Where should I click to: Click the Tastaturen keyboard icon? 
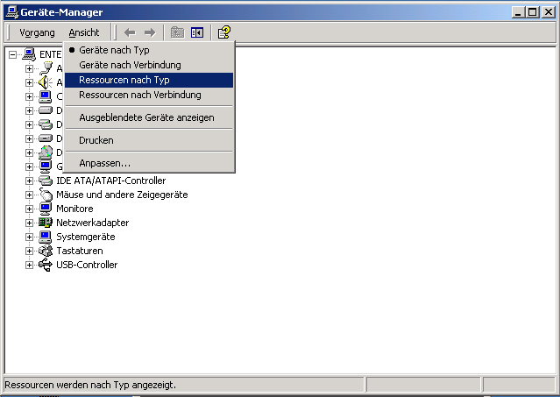point(46,251)
